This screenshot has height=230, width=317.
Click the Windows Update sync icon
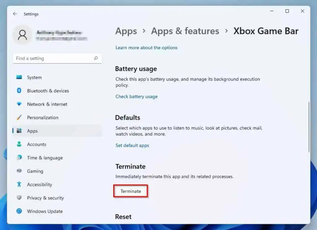[x=19, y=211]
